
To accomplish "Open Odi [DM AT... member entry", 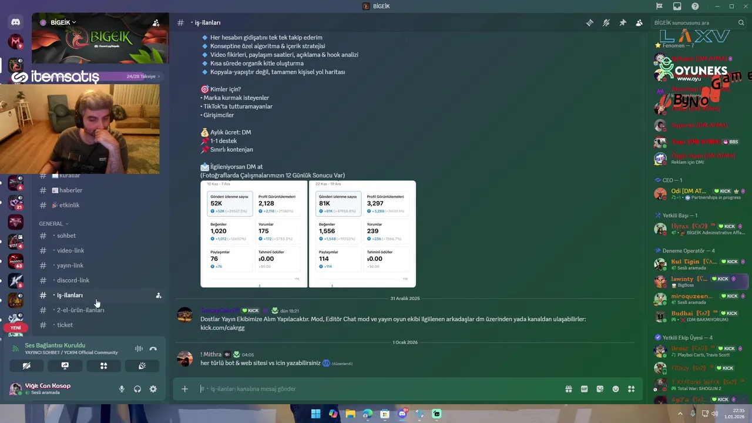I will [x=701, y=194].
